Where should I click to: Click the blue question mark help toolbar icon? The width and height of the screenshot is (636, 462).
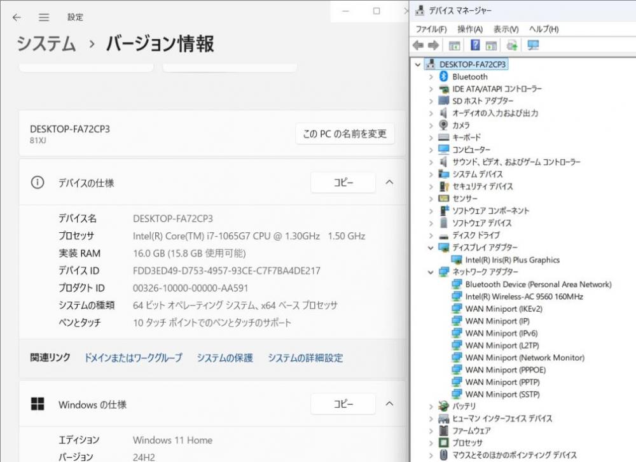(x=475, y=45)
